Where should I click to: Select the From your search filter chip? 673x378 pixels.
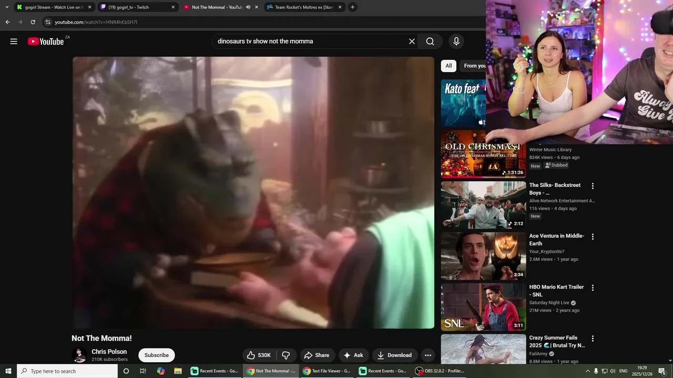(473, 66)
